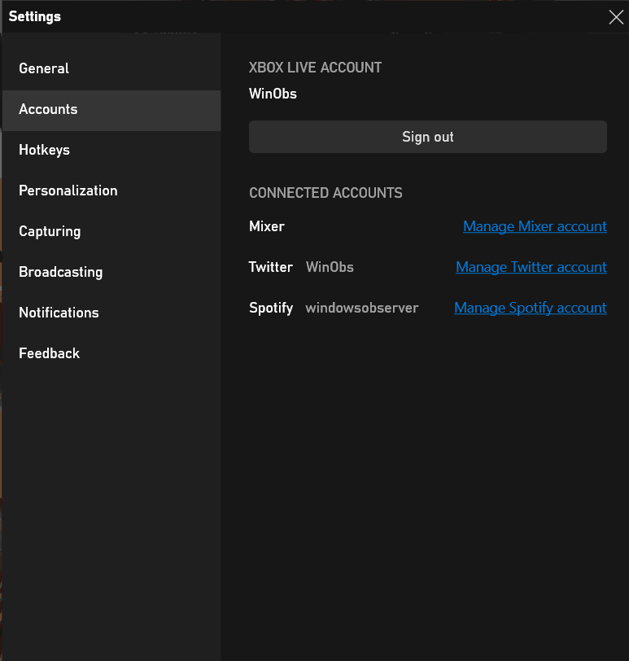The image size is (629, 661).
Task: Select the Accounts tab
Action: coord(111,110)
